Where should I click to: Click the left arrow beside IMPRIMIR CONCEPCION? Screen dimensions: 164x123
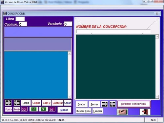(113, 104)
